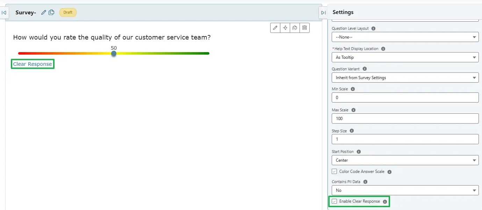
Task: Expand the Contains PII Data dropdown
Action: tap(405, 190)
